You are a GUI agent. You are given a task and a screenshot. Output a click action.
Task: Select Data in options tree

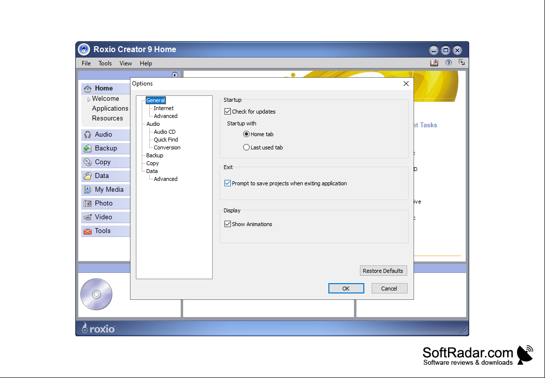(x=152, y=171)
